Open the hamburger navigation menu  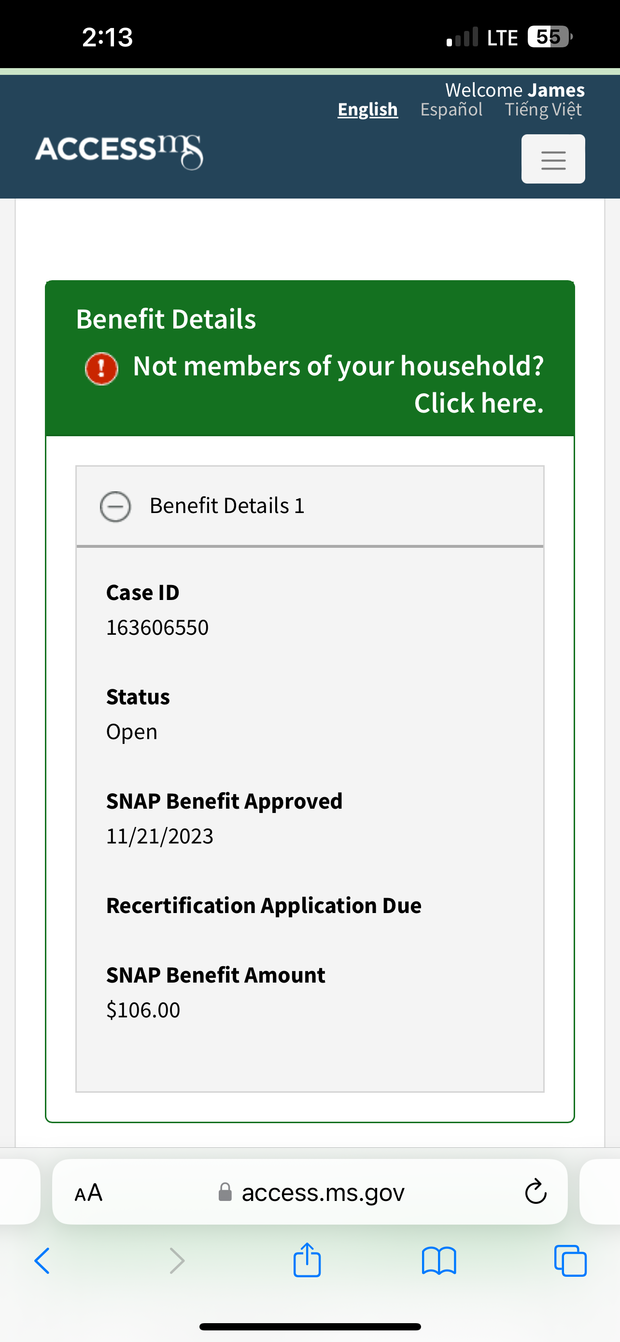(553, 159)
